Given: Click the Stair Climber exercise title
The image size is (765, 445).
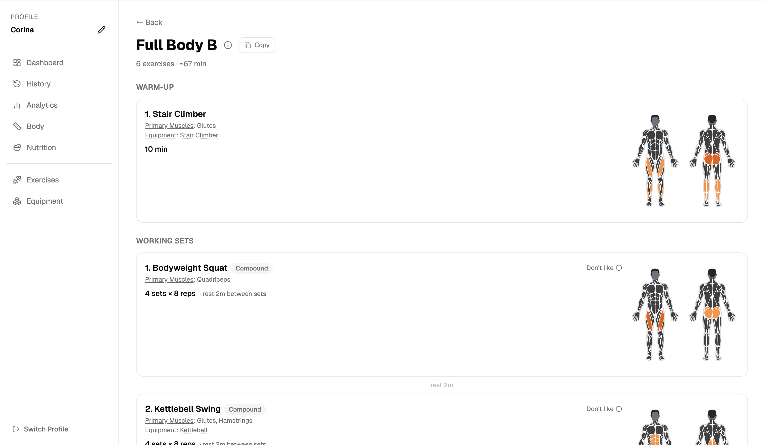Looking at the screenshot, I should click(176, 114).
